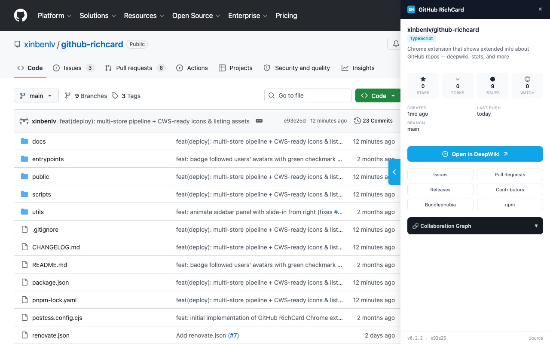This screenshot has height=344, width=550.
Task: Expand the Collaboration Graph section
Action: point(475,226)
